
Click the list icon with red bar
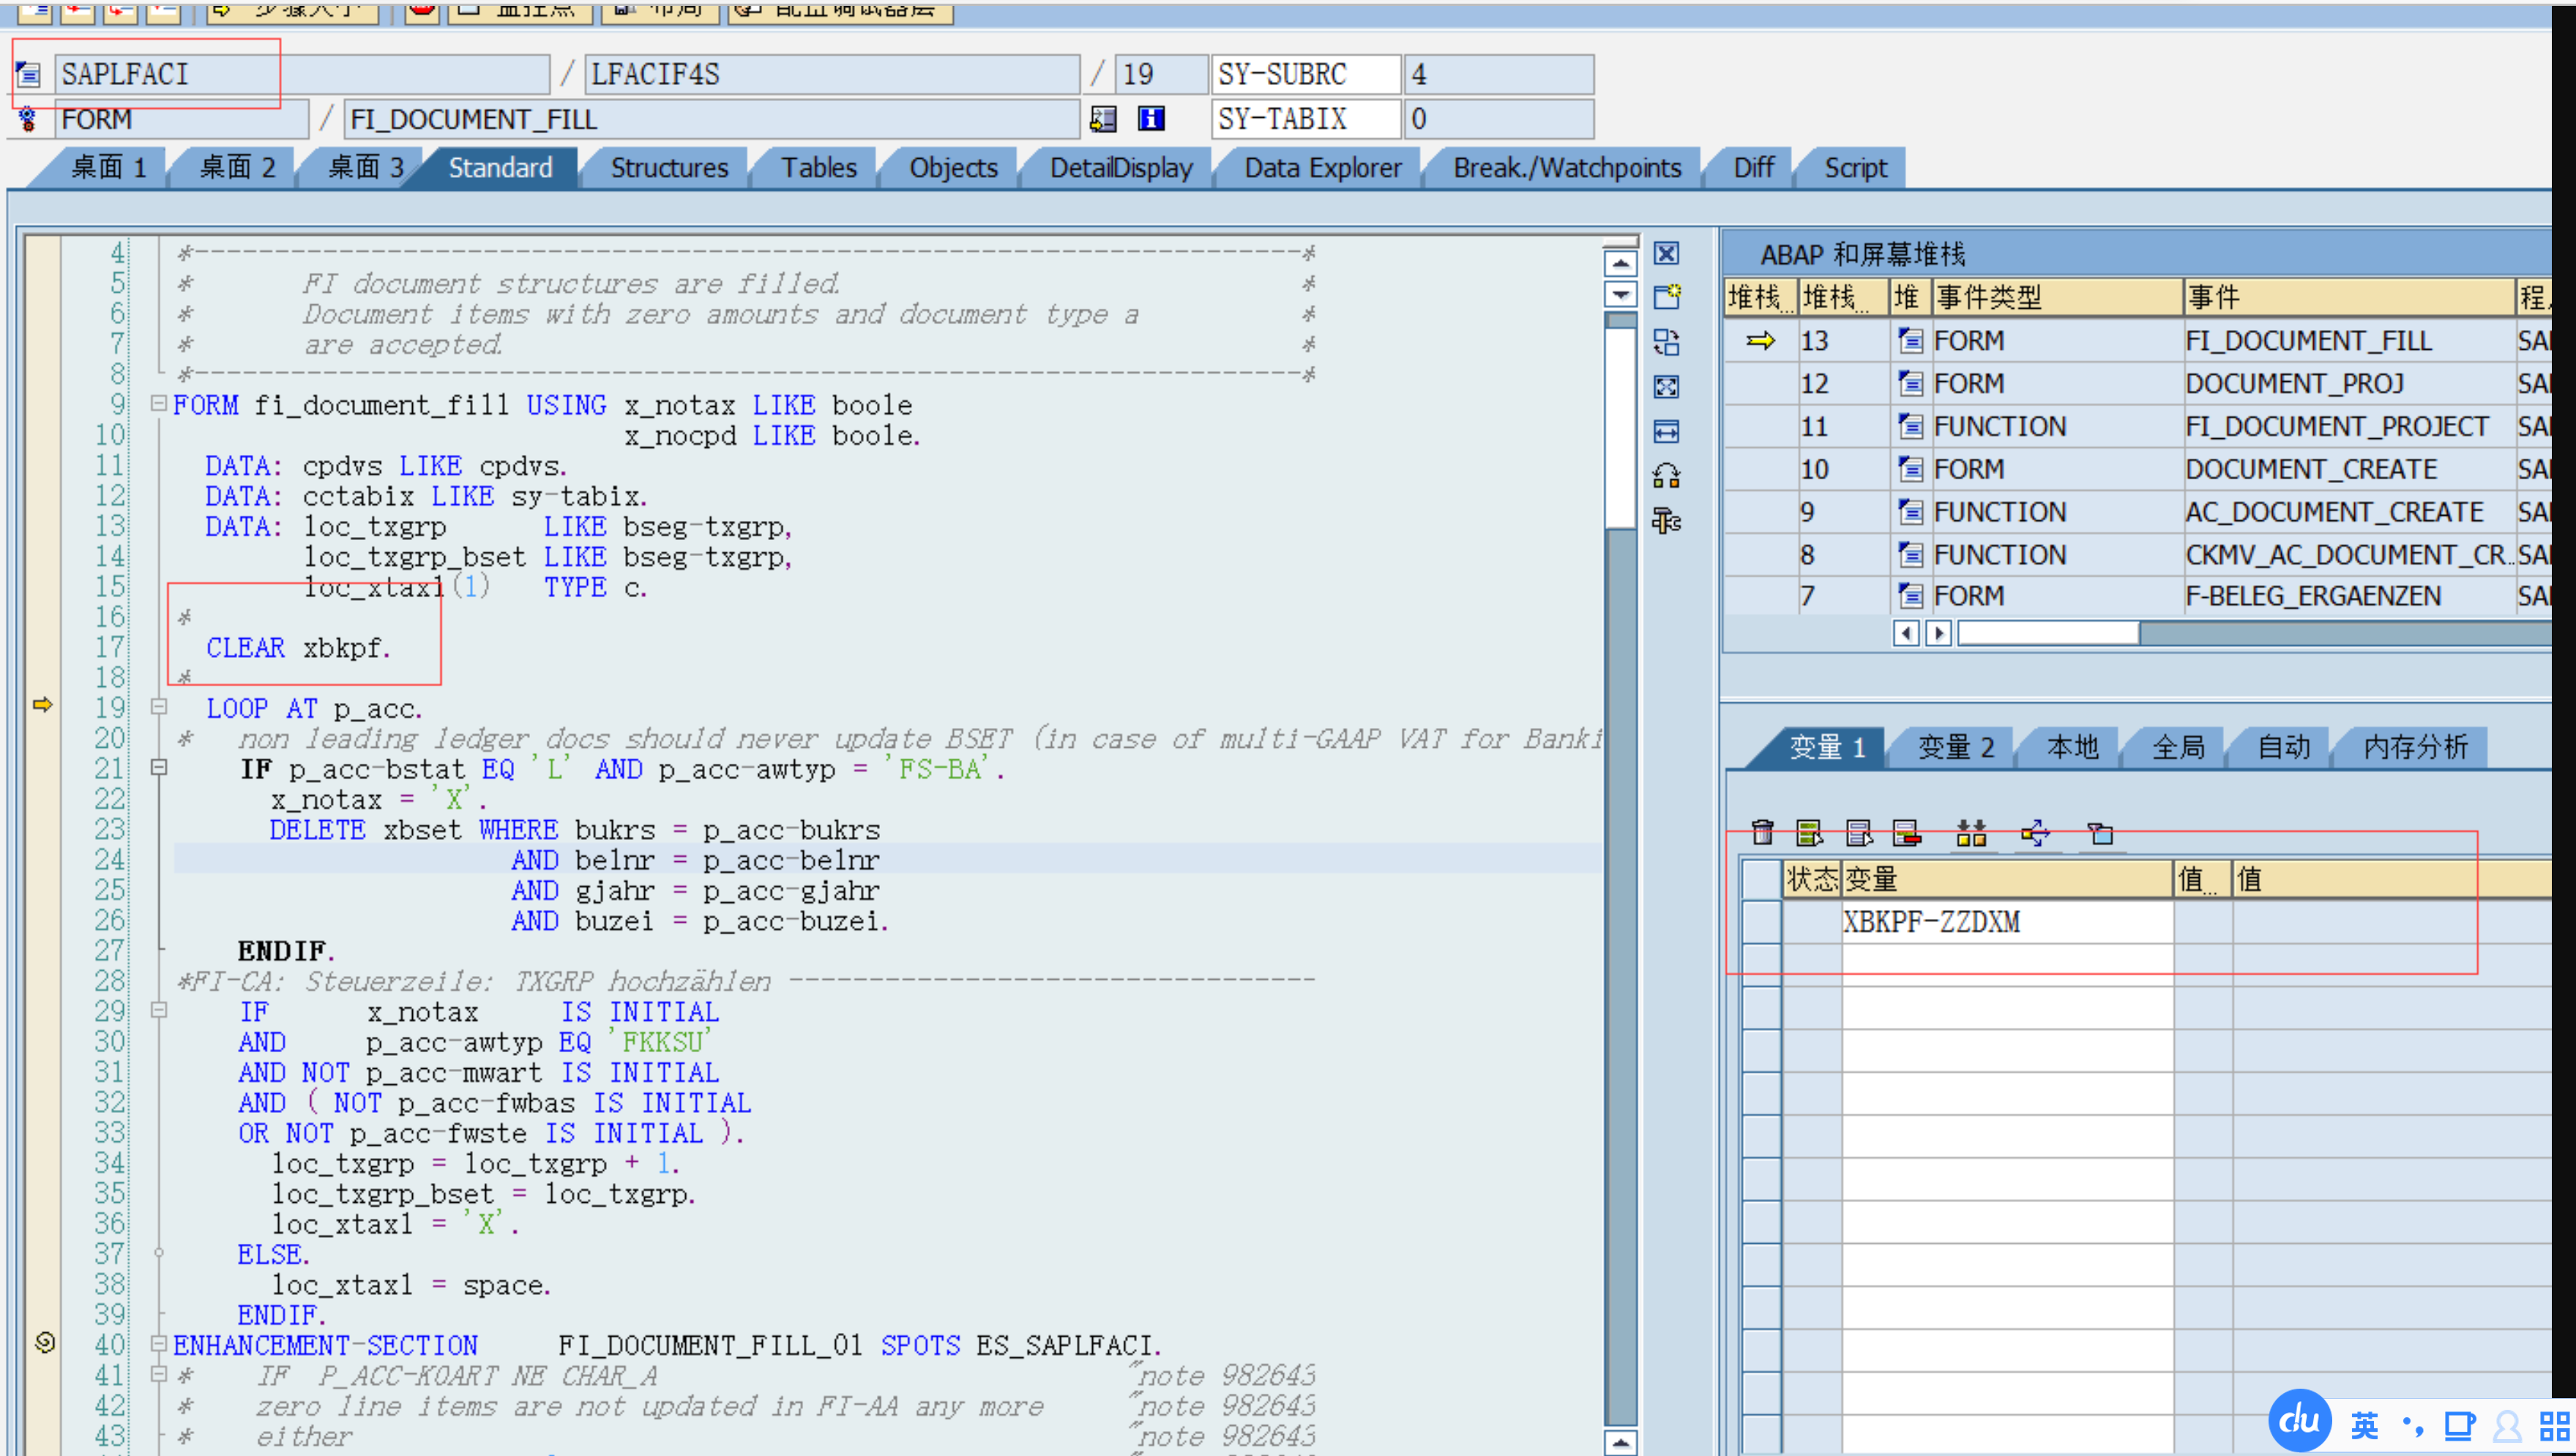click(x=1907, y=832)
